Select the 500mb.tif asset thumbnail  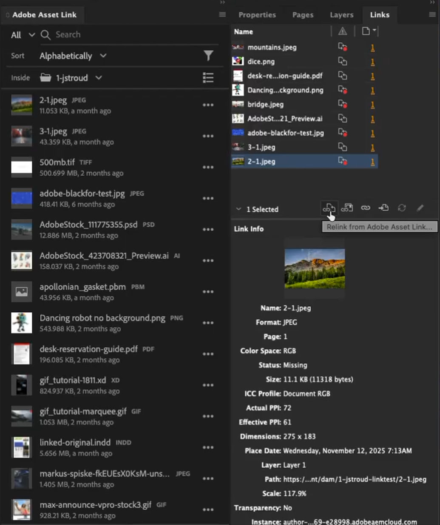click(21, 167)
